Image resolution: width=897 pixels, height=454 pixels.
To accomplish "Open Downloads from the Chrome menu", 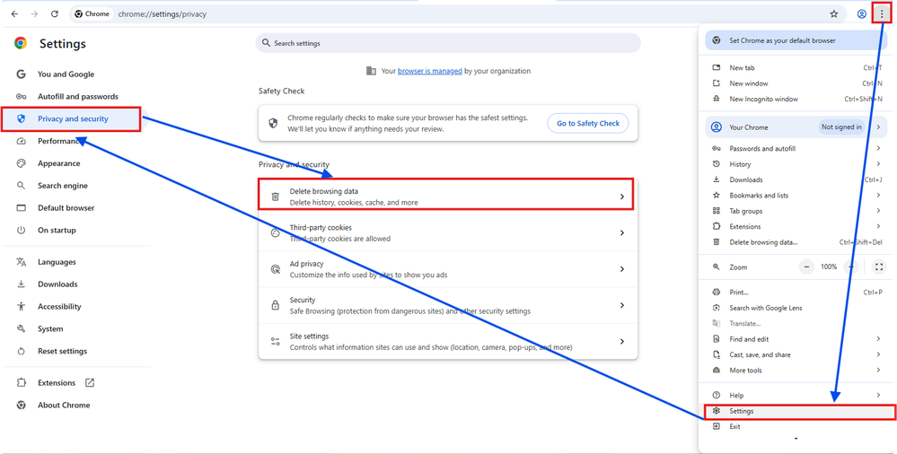I will [797, 179].
